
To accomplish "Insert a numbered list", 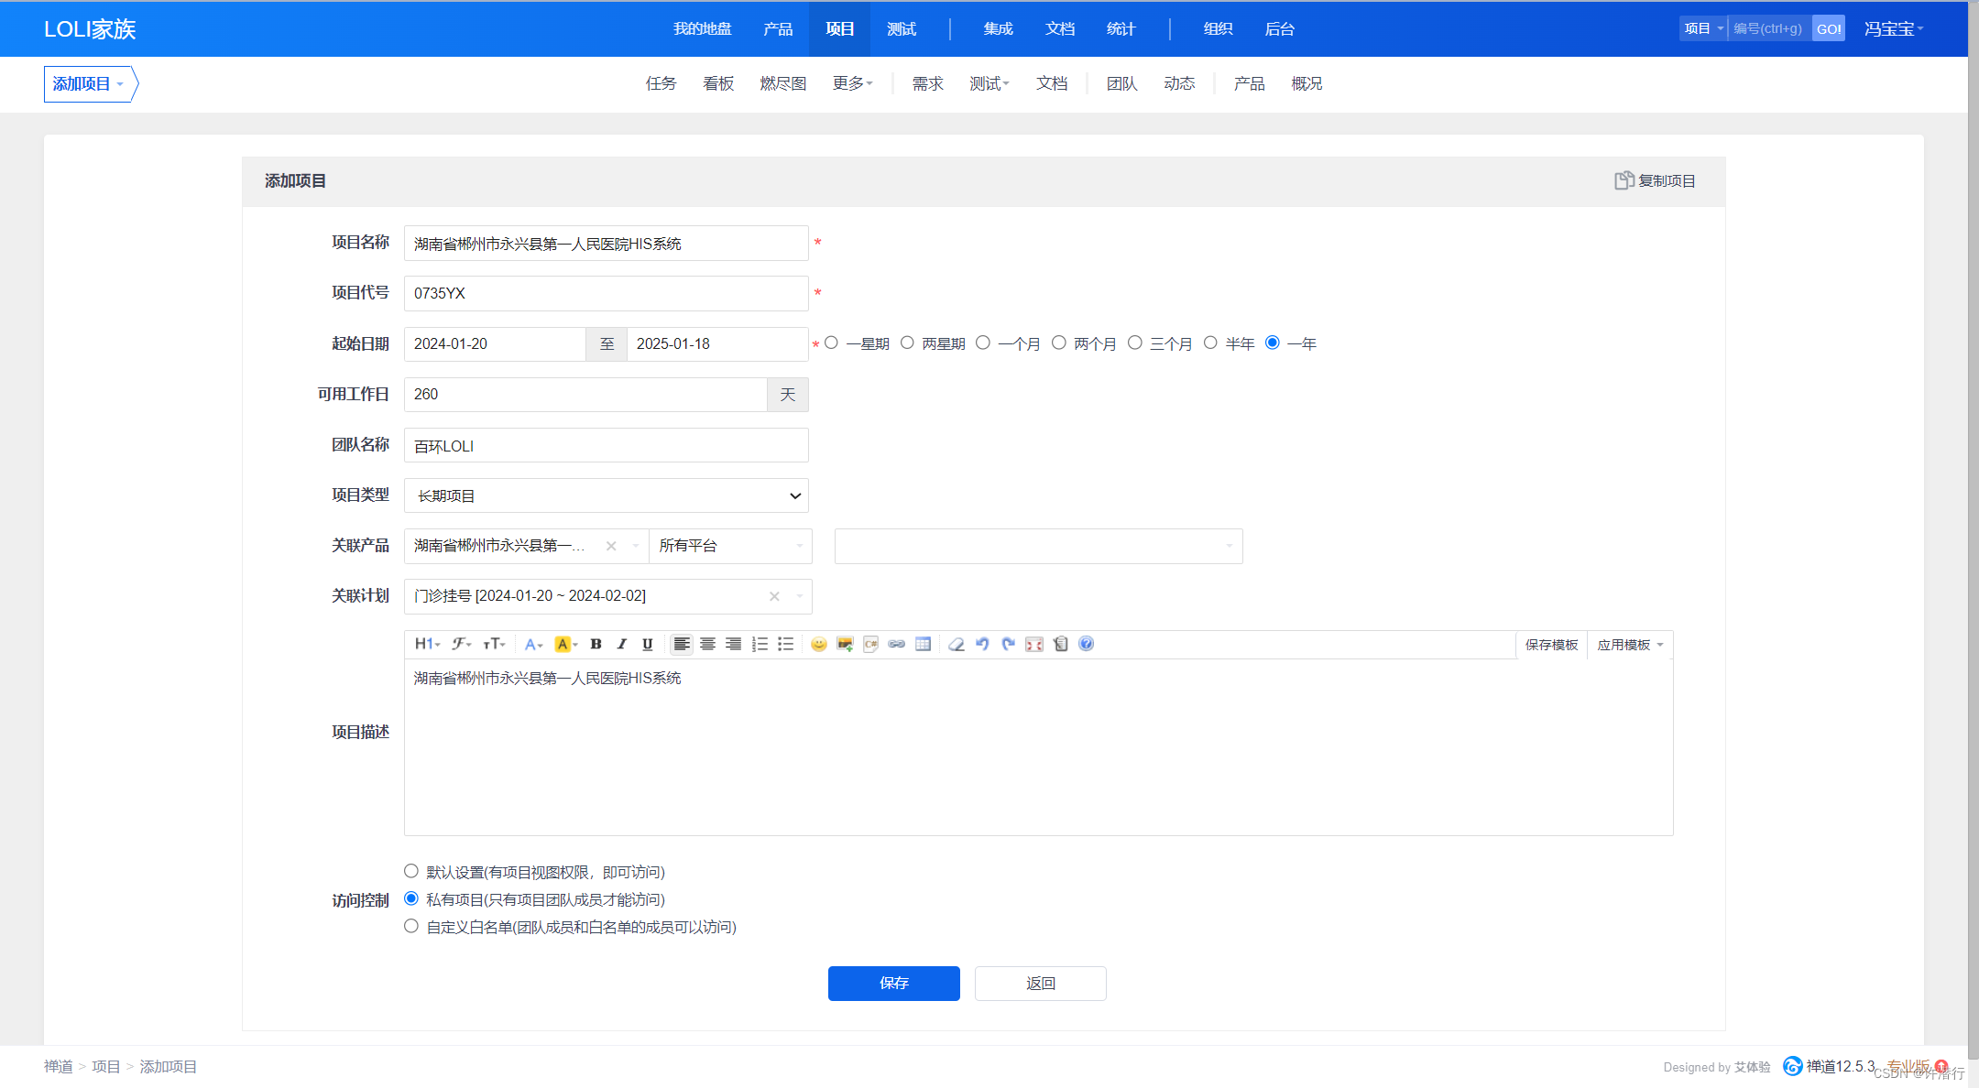I will click(x=760, y=644).
